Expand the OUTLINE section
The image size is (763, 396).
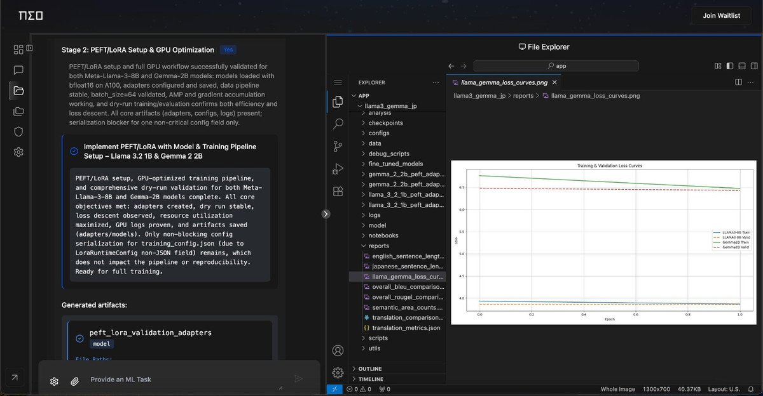[397, 369]
